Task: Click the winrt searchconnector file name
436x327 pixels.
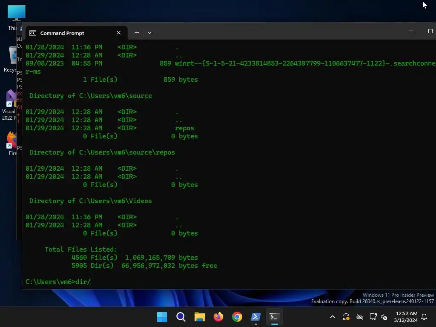Action: pos(305,63)
